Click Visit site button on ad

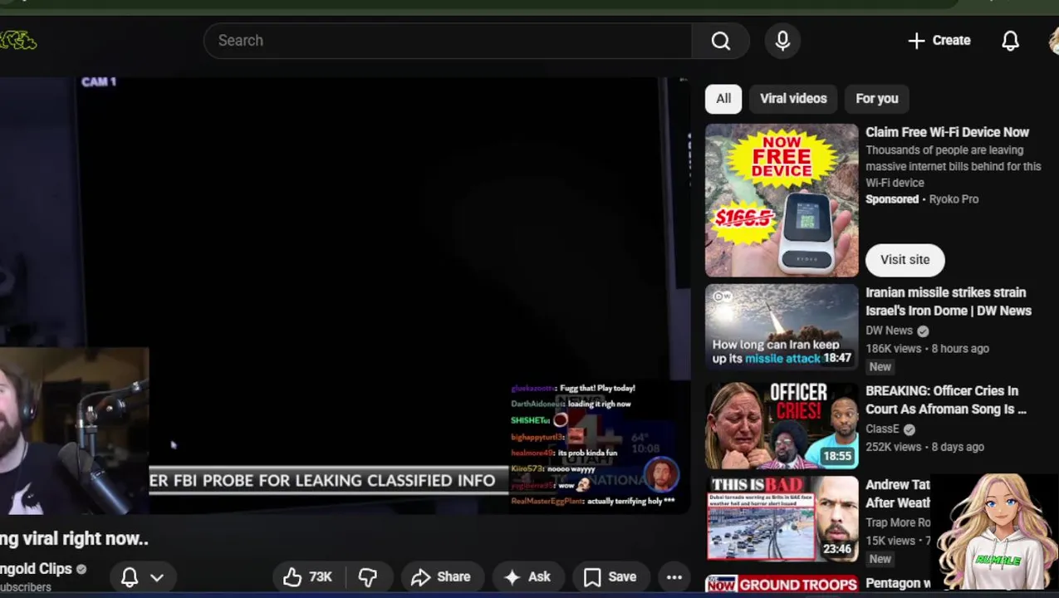pyautogui.click(x=905, y=260)
